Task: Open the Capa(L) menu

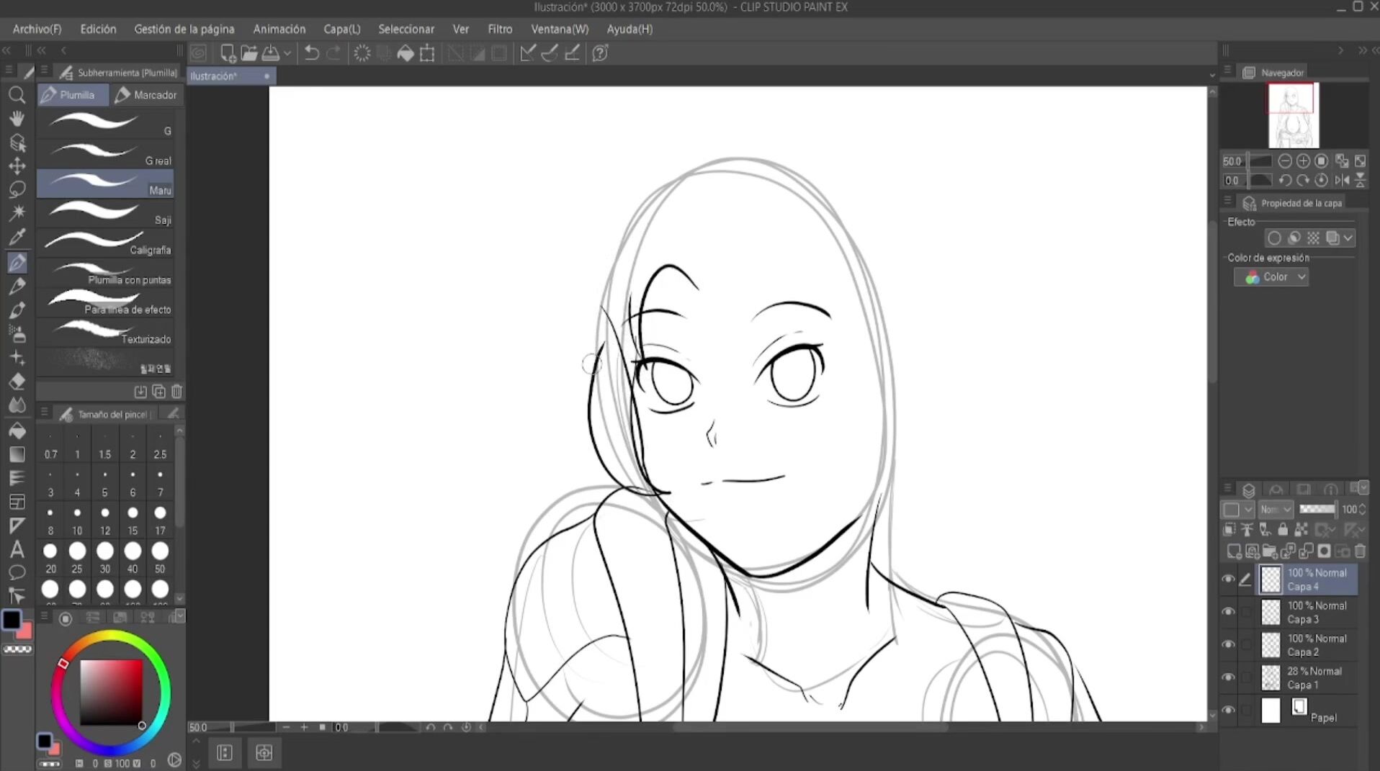Action: pos(342,29)
